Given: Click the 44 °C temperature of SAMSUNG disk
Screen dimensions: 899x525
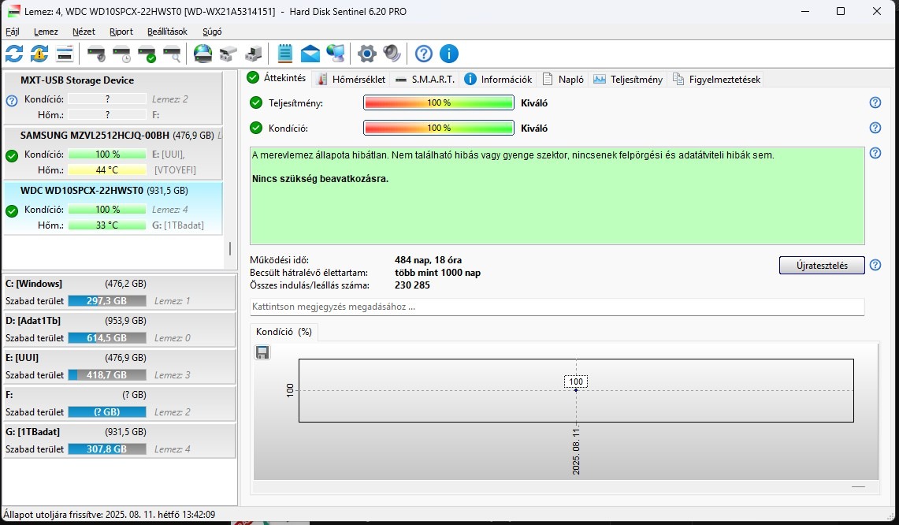Looking at the screenshot, I should pos(106,169).
